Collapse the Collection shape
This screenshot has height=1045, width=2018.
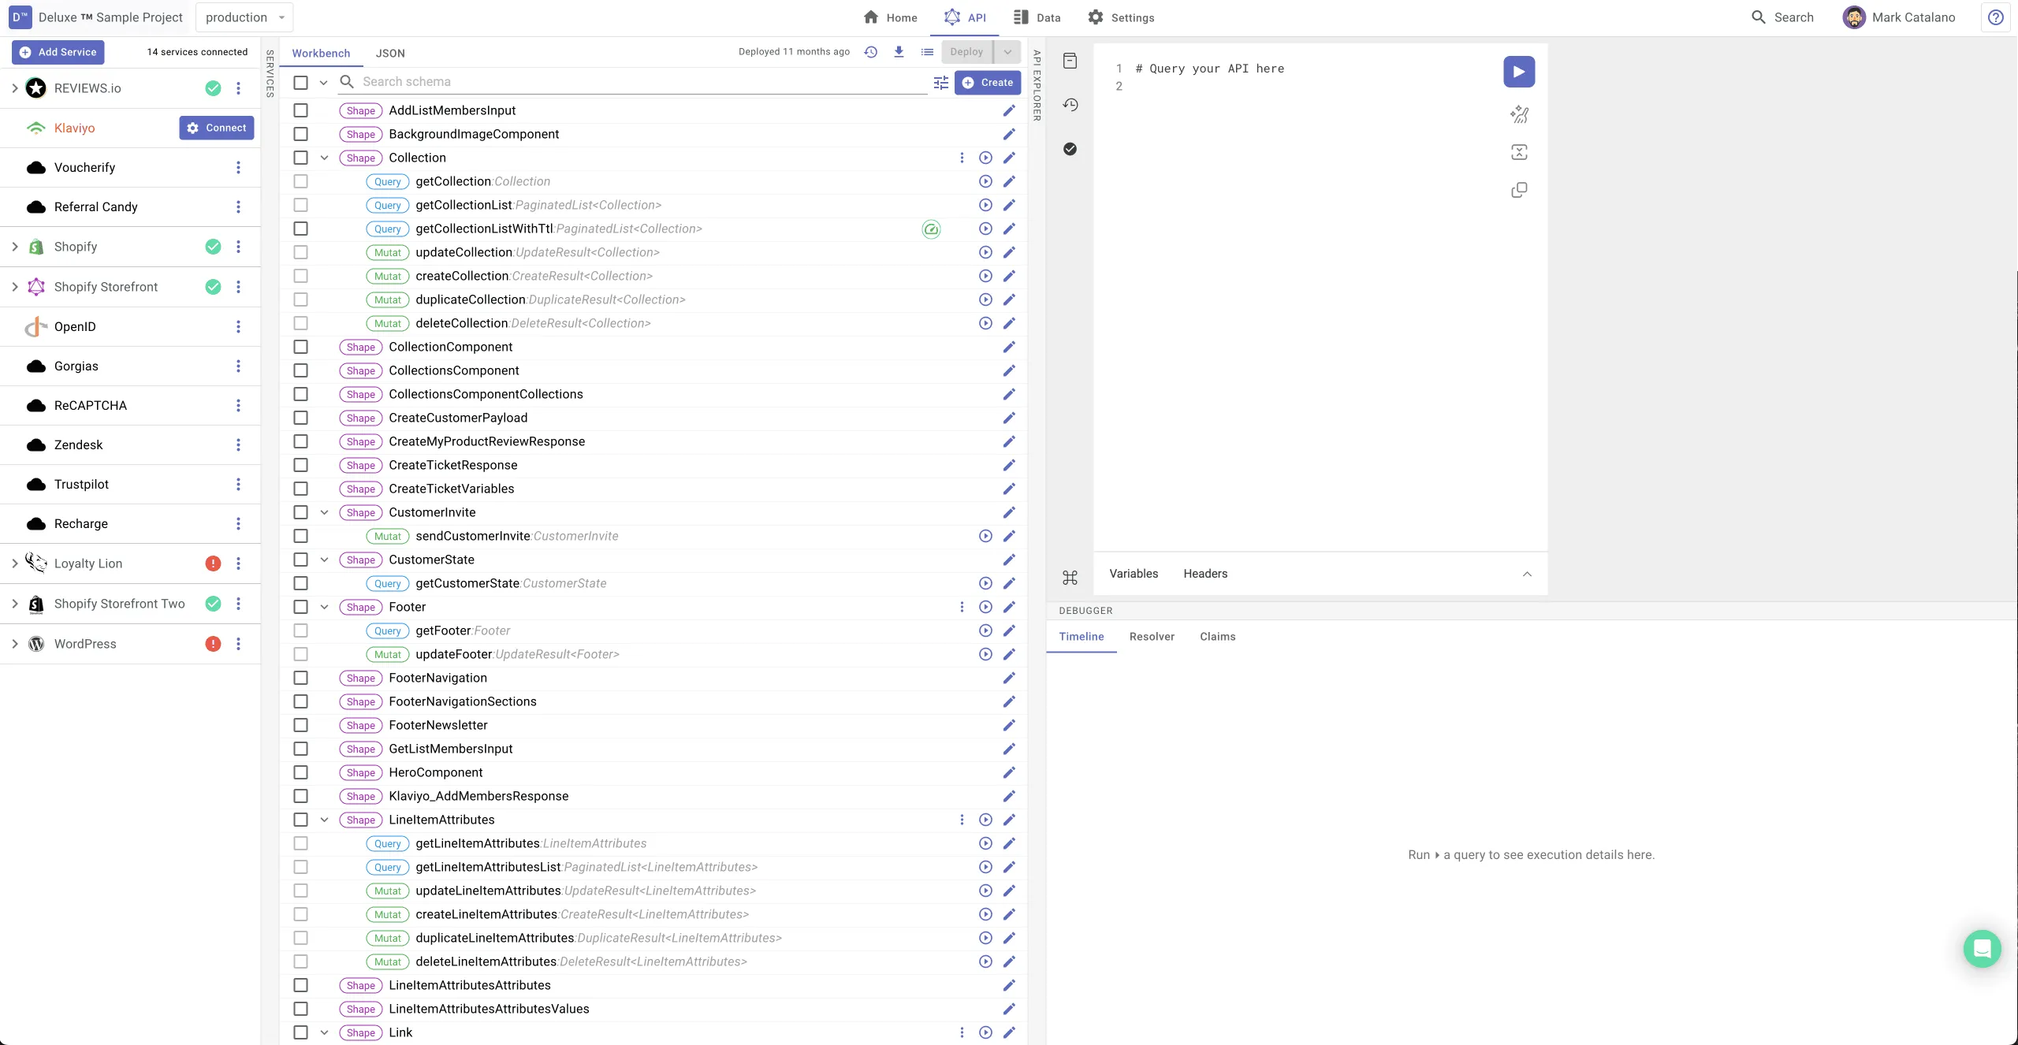(324, 158)
